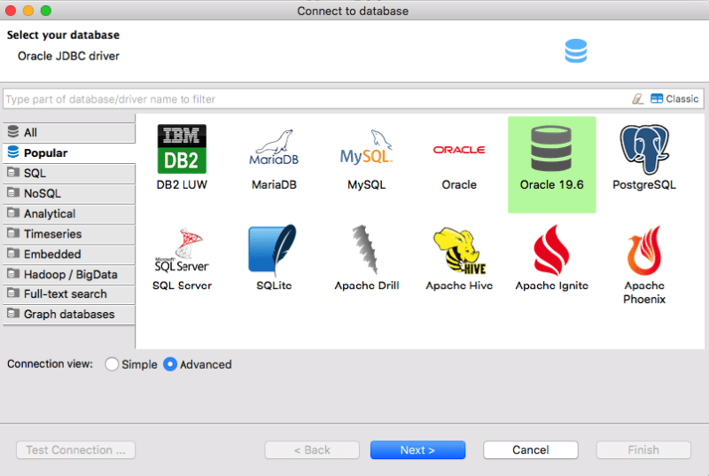Switch to the Hadoop / BigData category
The image size is (709, 476).
click(x=69, y=275)
